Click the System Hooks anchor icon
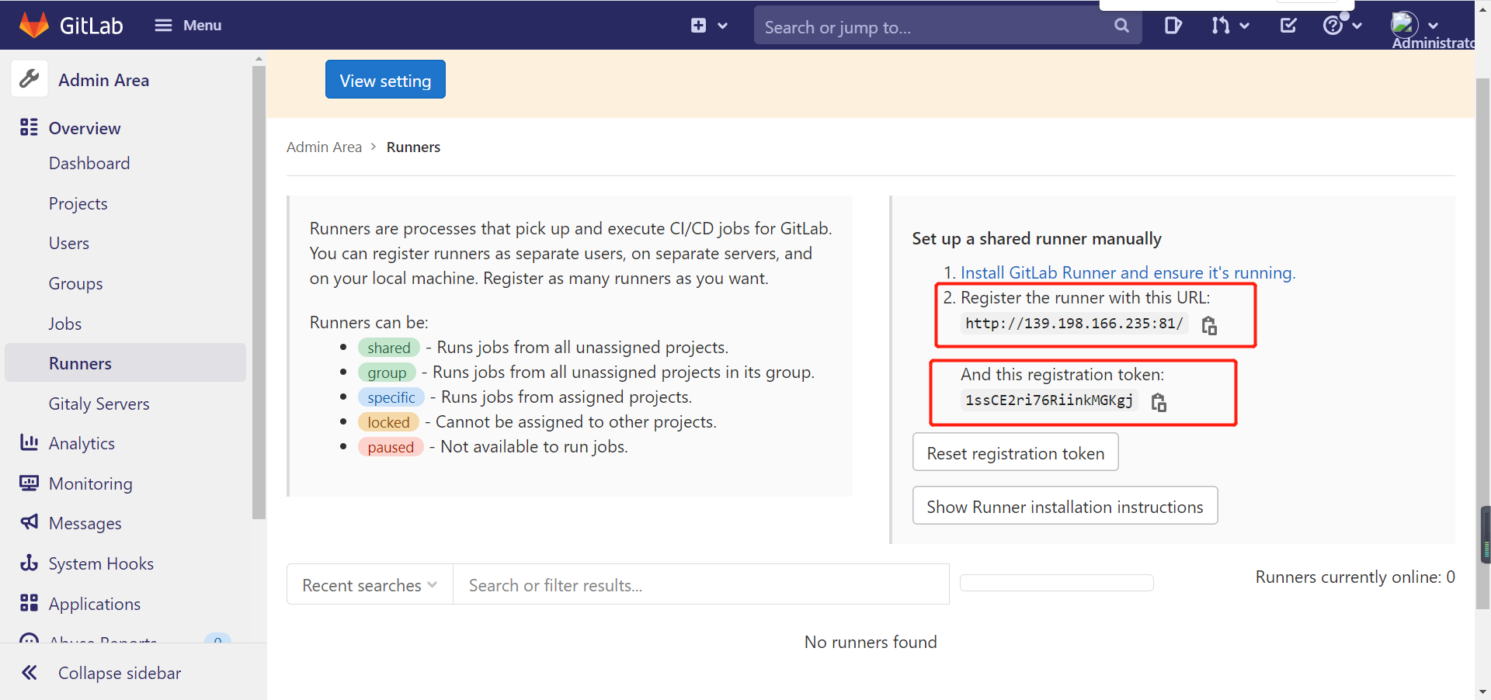The height and width of the screenshot is (700, 1491). (x=29, y=563)
